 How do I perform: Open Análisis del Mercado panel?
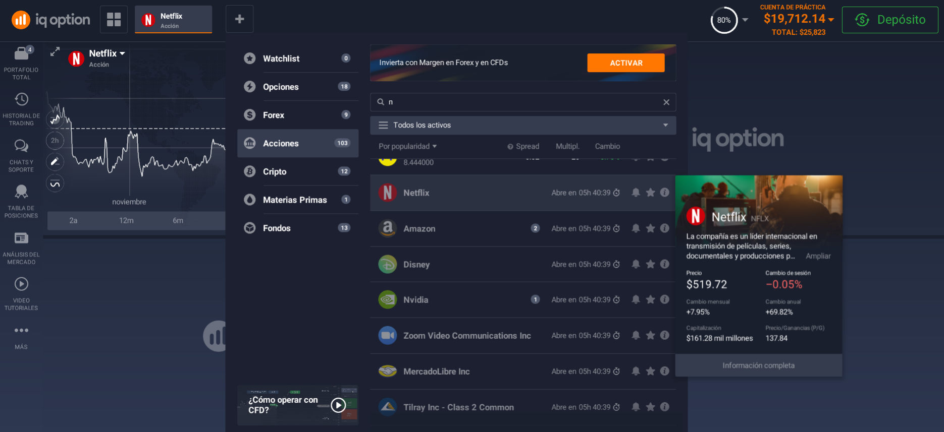coord(21,248)
